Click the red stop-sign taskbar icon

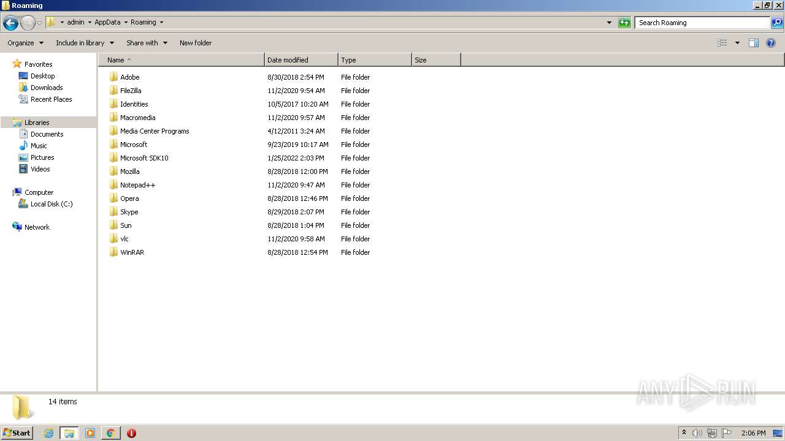131,433
